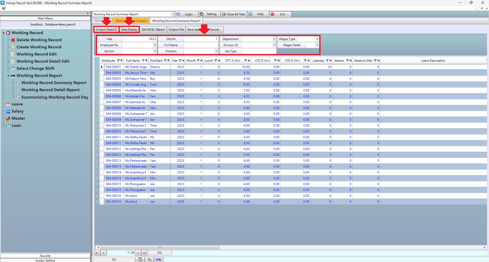Select row checkbox for SIM-00002

(x=102, y=73)
